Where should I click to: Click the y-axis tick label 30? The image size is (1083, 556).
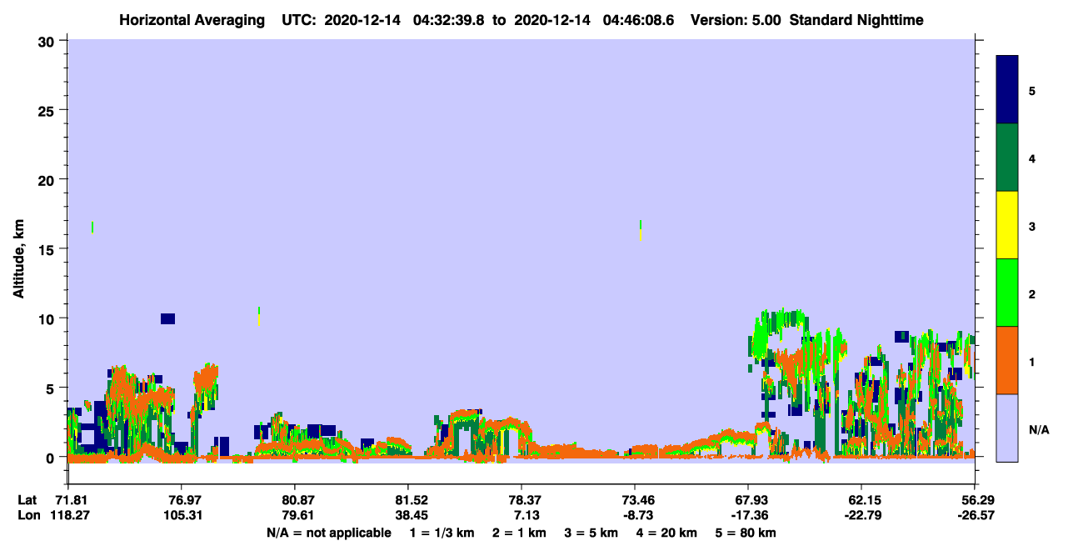[48, 41]
